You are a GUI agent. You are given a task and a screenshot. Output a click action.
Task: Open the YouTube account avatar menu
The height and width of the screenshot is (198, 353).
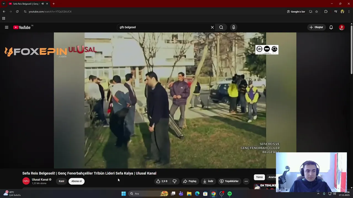click(342, 27)
